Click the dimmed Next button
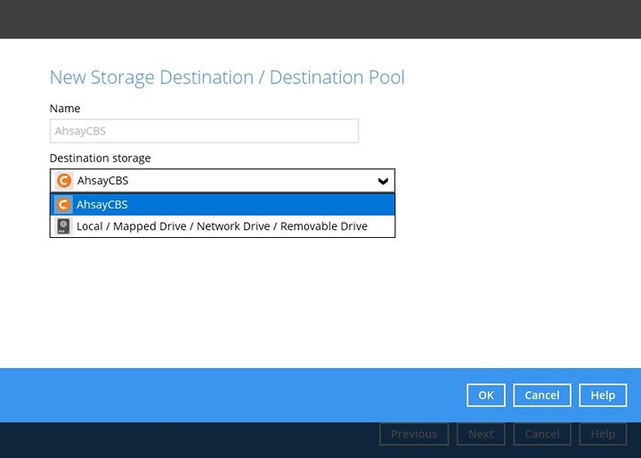 [481, 434]
